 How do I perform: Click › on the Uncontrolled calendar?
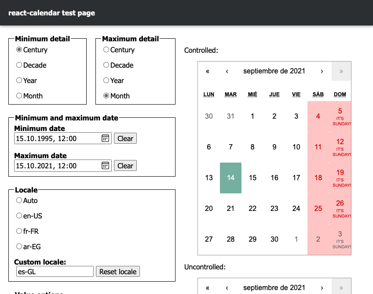[x=322, y=288]
